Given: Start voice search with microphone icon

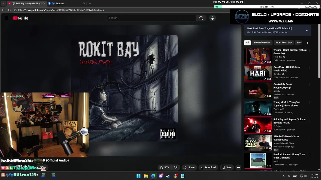Looking at the screenshot, I should pos(212,18).
